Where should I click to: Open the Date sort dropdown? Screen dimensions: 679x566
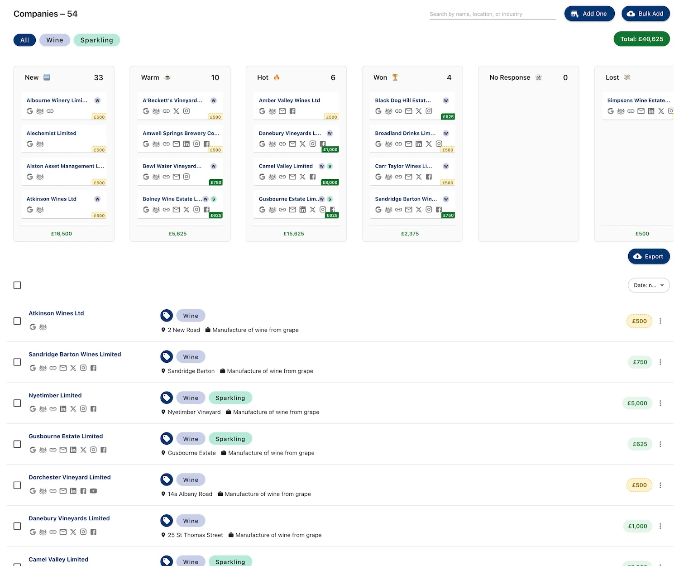click(x=649, y=285)
